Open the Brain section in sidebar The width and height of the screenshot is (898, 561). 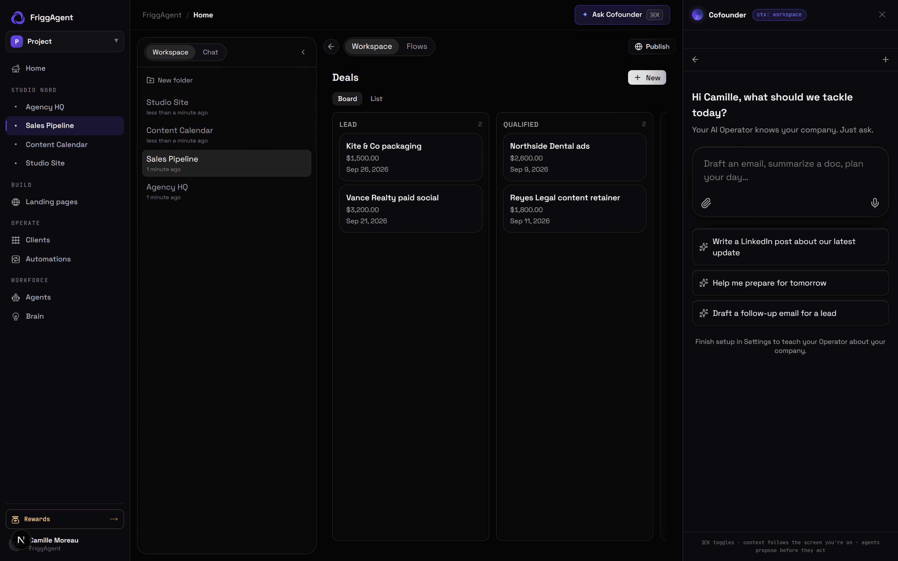[x=65, y=316]
